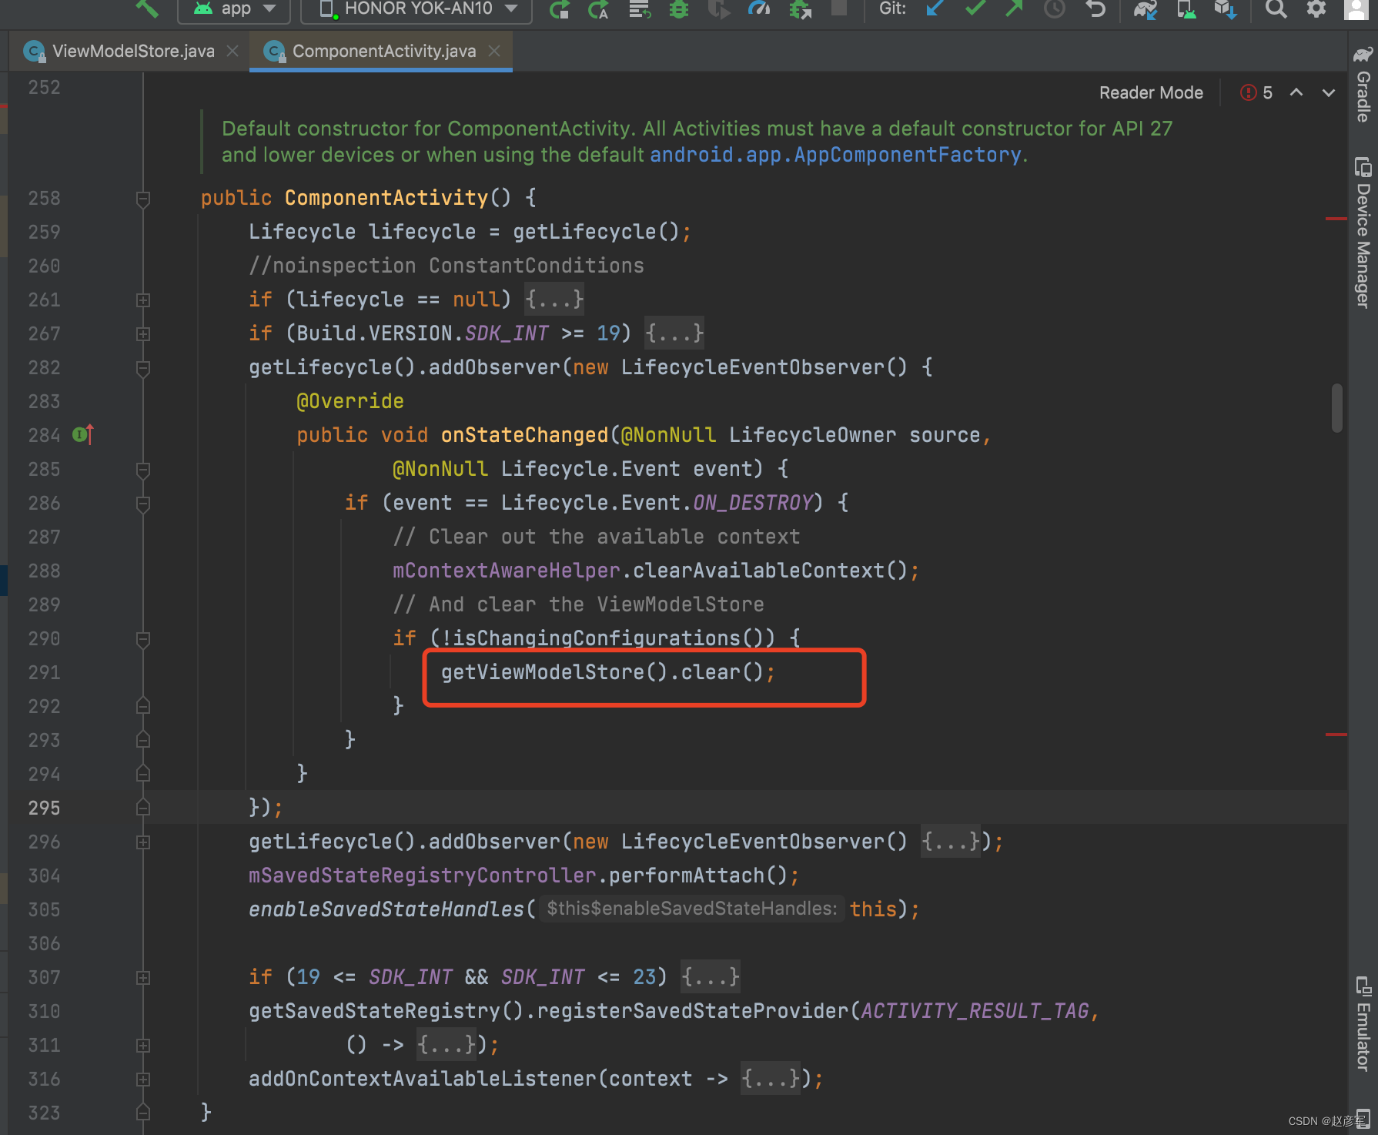Image resolution: width=1378 pixels, height=1135 pixels.
Task: Click the folded {...} on line 296
Action: click(951, 842)
